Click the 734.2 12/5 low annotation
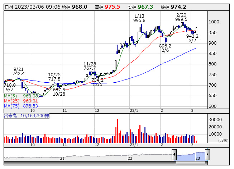Screen dimensions: 234x169 (x=97, y=82)
